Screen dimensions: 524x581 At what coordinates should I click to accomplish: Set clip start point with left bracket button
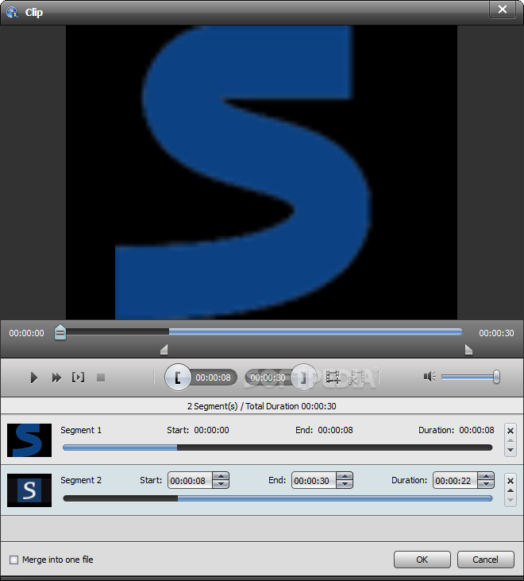(178, 378)
